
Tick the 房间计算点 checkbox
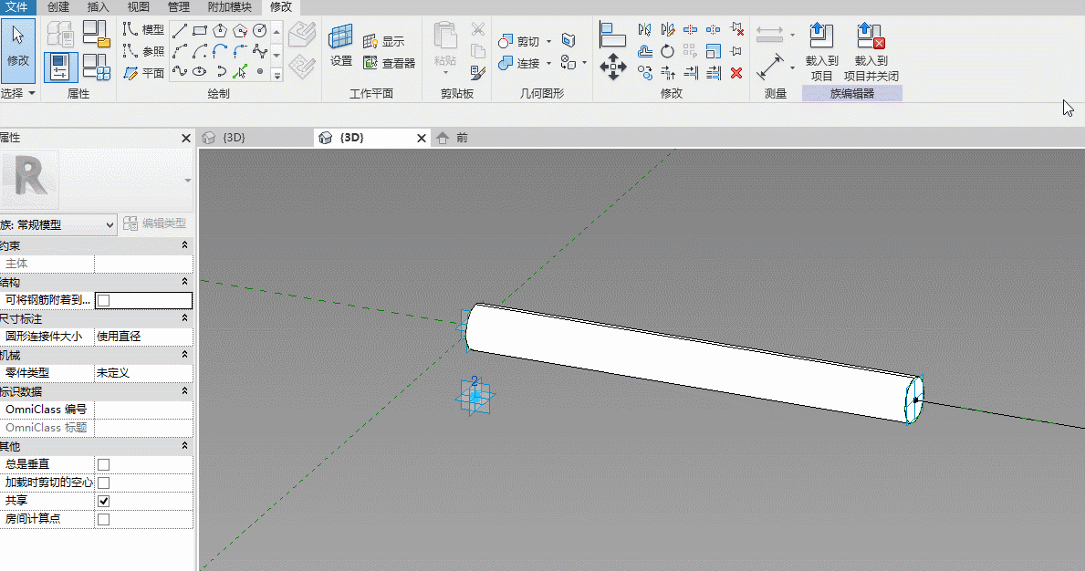pos(104,519)
